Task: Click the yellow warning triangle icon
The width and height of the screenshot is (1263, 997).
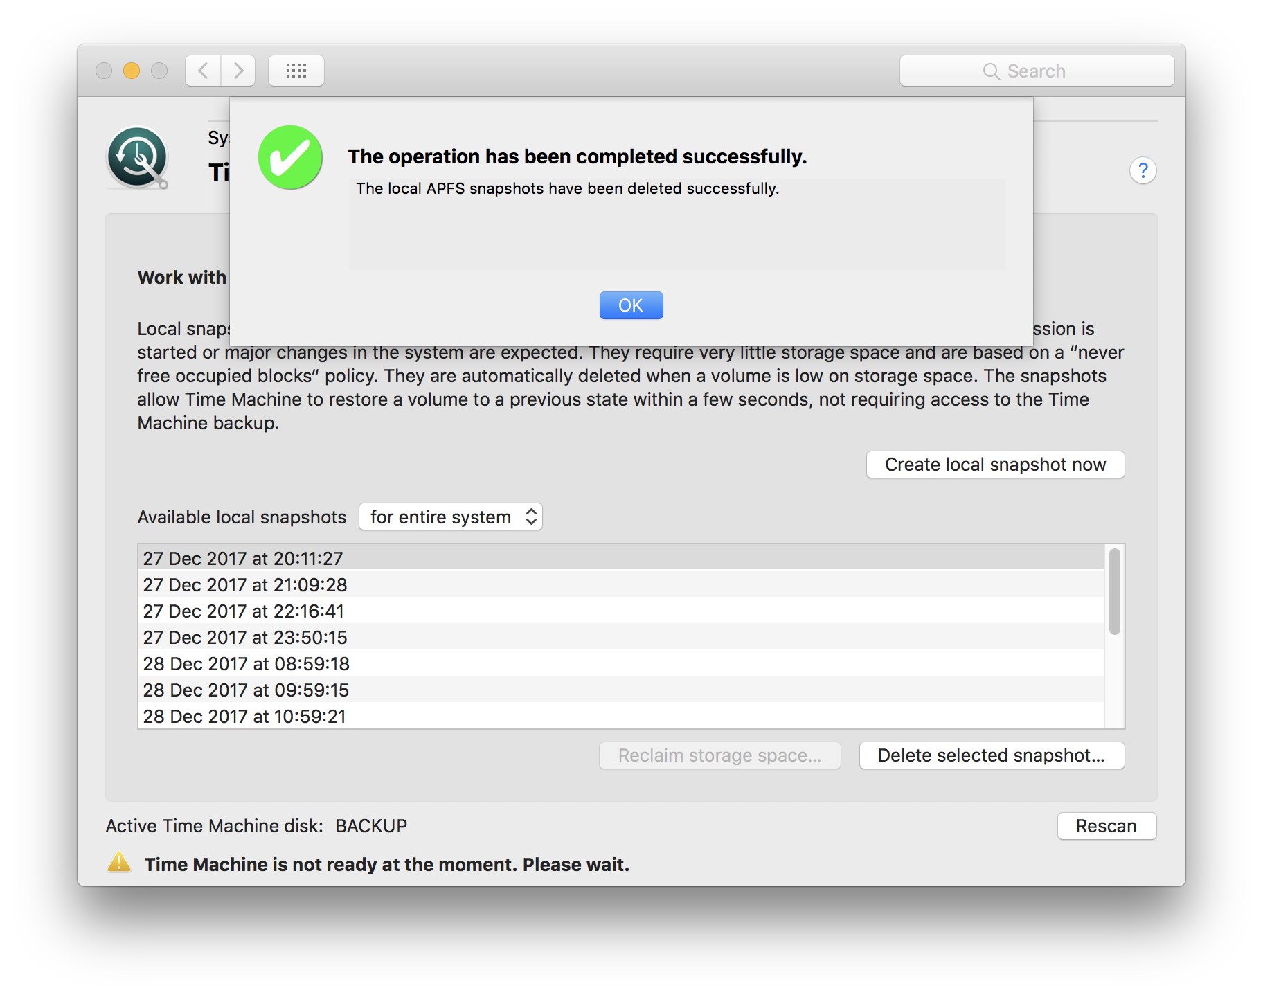Action: click(119, 863)
